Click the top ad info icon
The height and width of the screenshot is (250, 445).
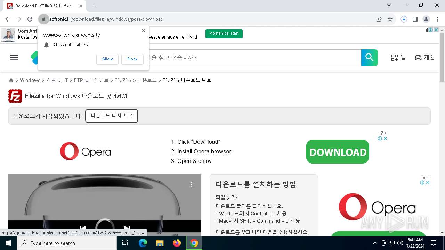click(431, 30)
